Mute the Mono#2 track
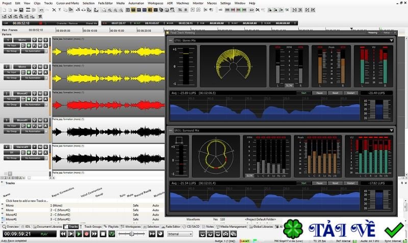 (x=40, y=93)
